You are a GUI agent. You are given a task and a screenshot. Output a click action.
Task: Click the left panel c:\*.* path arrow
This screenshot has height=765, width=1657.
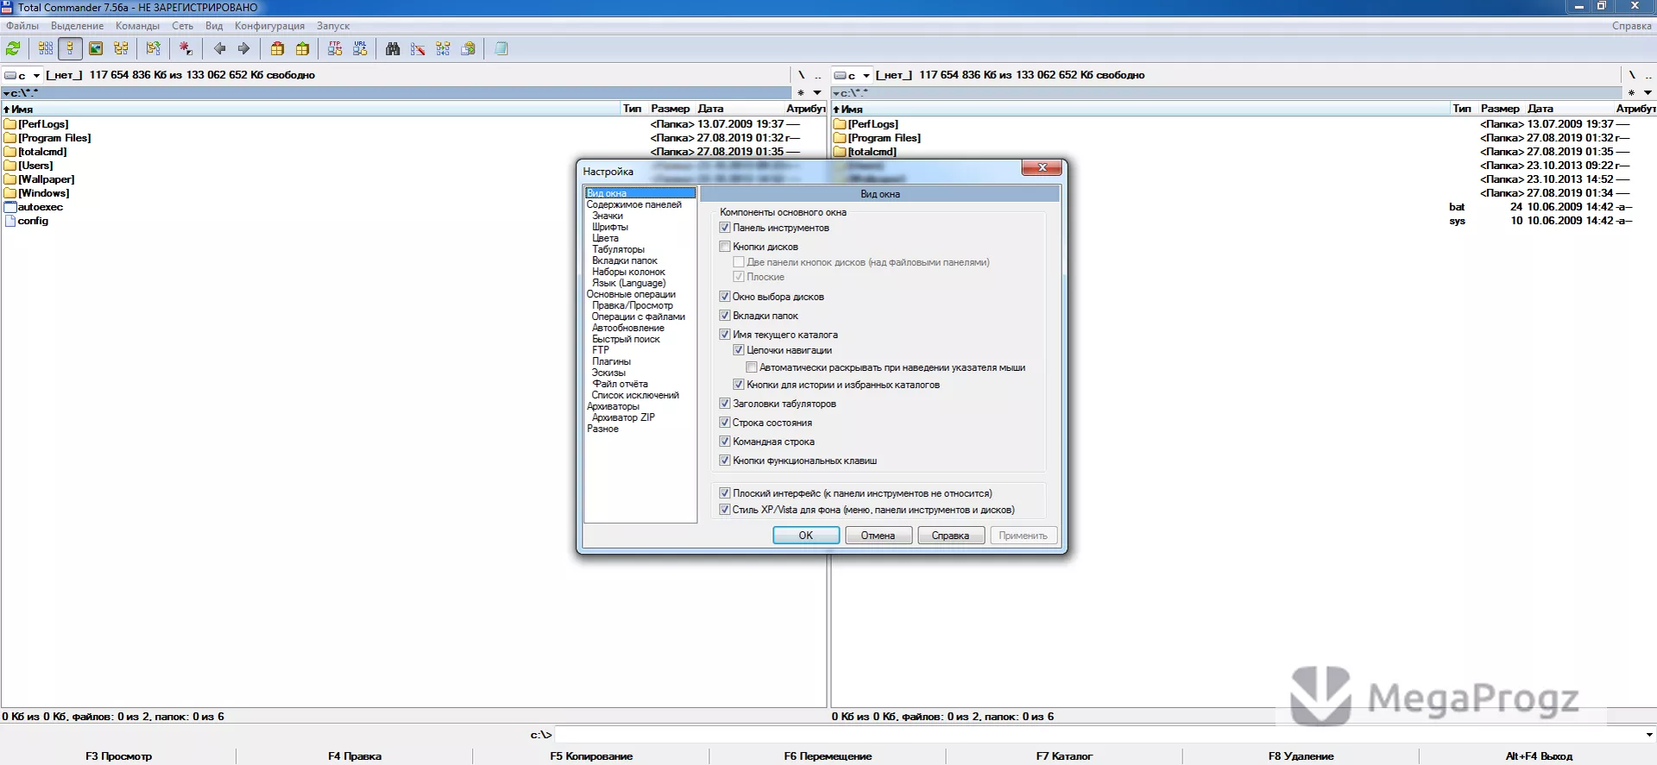coord(6,93)
